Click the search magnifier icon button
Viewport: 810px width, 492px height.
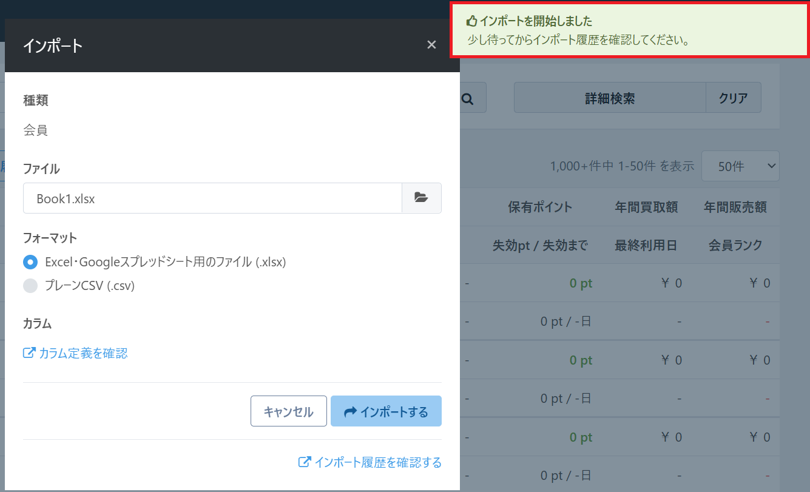click(468, 98)
